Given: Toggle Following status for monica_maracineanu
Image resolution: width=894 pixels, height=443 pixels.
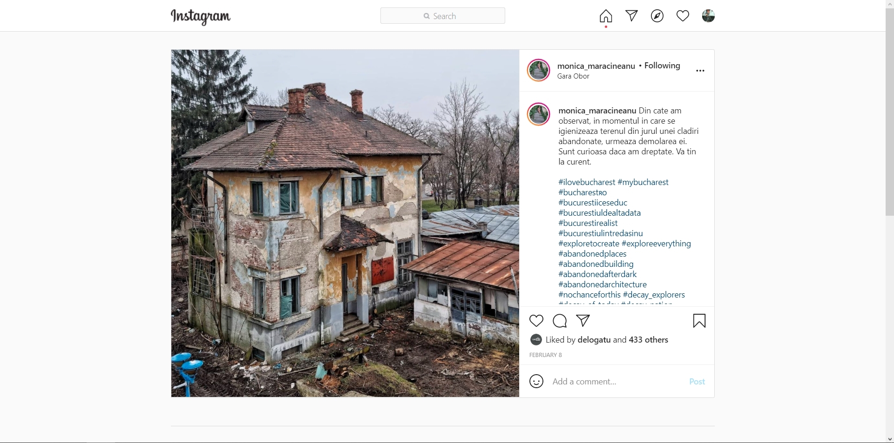Looking at the screenshot, I should (x=662, y=66).
